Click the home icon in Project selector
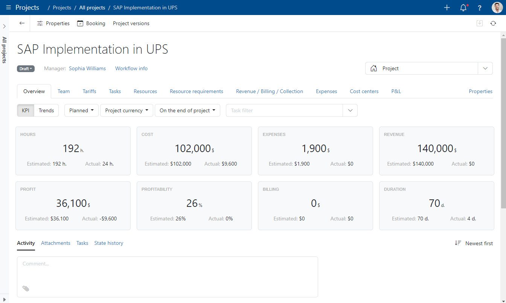This screenshot has width=506, height=303. click(x=374, y=68)
